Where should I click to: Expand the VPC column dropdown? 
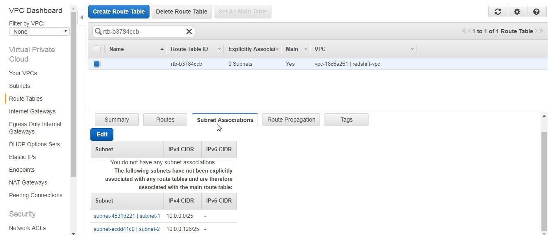pos(412,49)
